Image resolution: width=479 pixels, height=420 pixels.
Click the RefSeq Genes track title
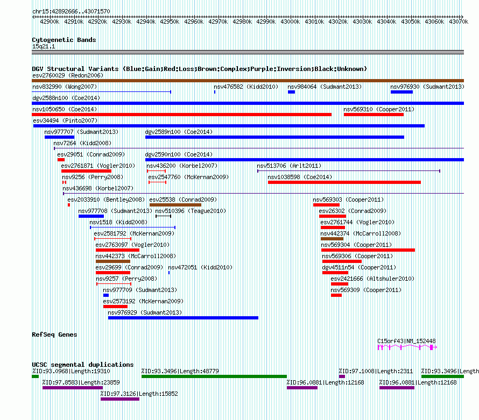54,334
